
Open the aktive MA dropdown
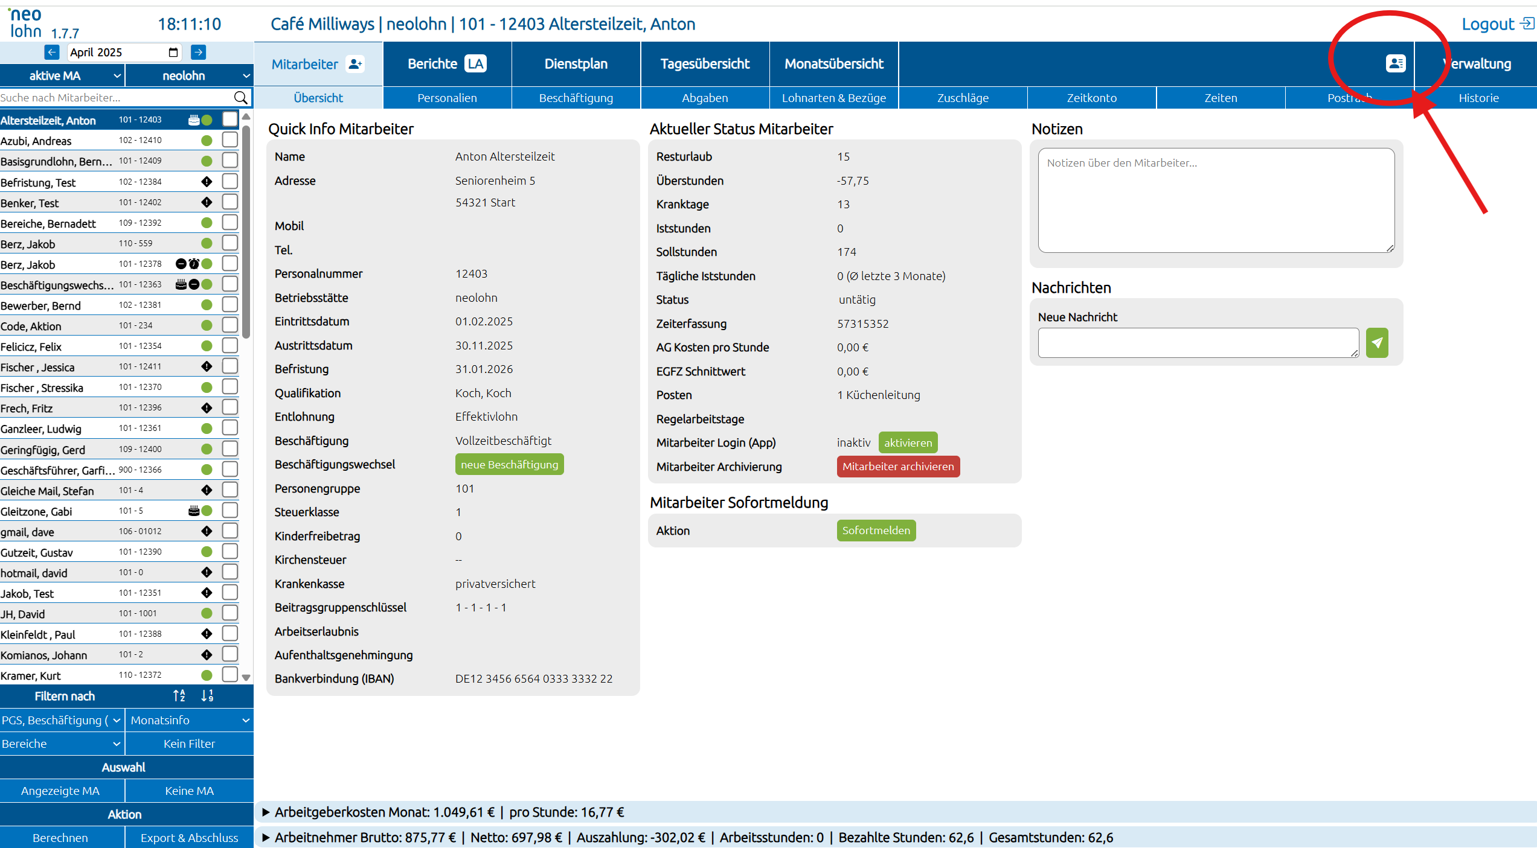click(x=62, y=75)
